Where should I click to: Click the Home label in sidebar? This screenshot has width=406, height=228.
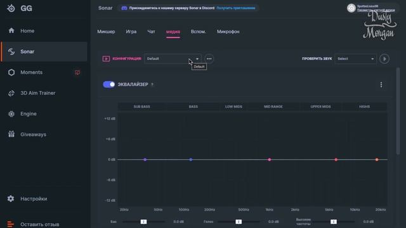pyautogui.click(x=27, y=31)
